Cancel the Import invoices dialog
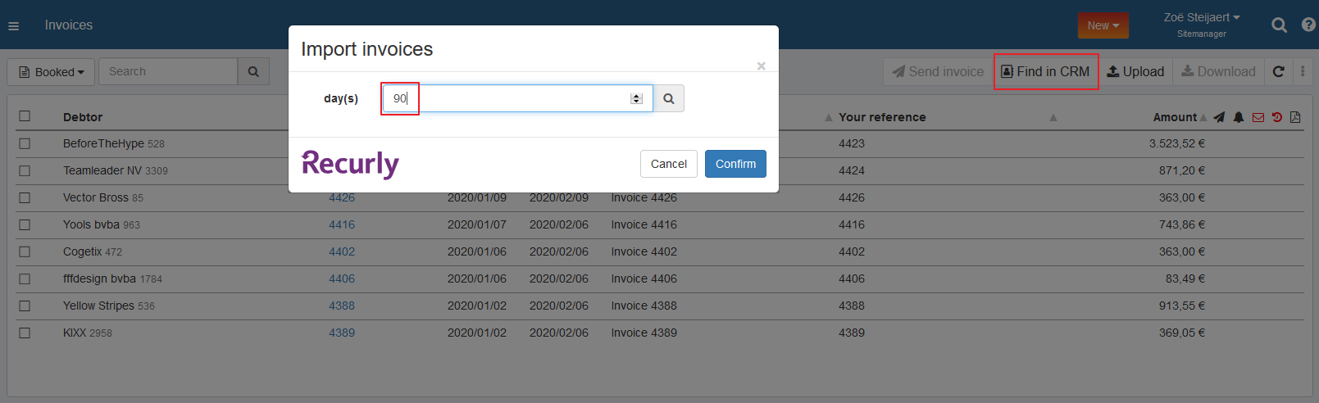The image size is (1319, 403). [x=668, y=164]
